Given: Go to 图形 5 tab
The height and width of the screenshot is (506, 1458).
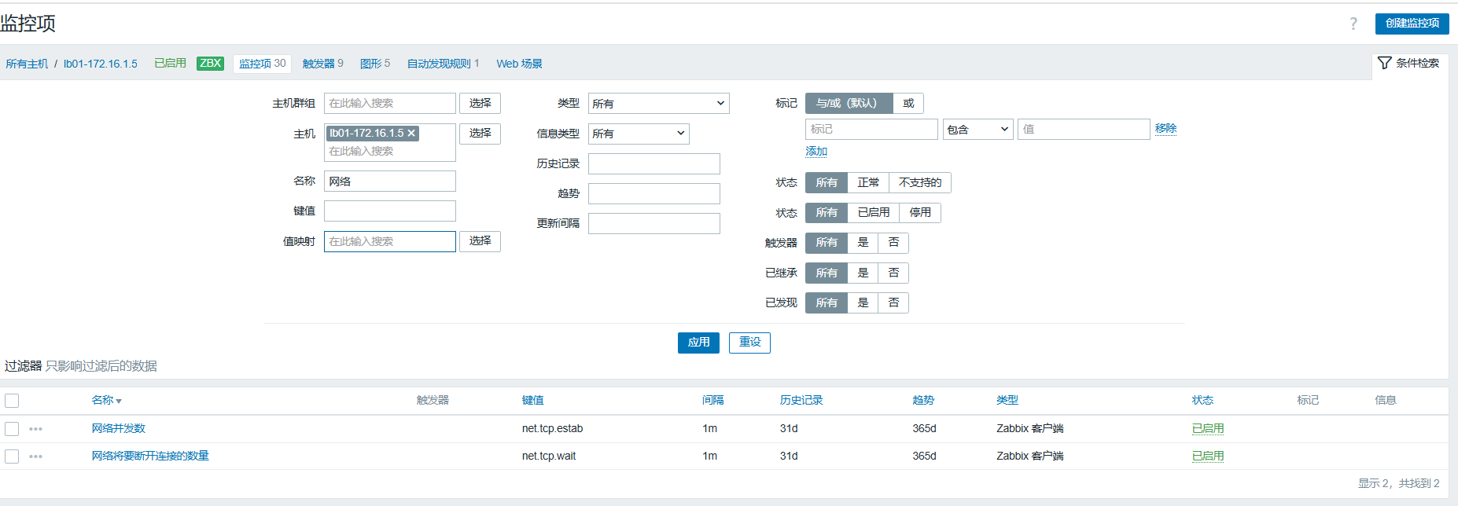Looking at the screenshot, I should pyautogui.click(x=375, y=64).
